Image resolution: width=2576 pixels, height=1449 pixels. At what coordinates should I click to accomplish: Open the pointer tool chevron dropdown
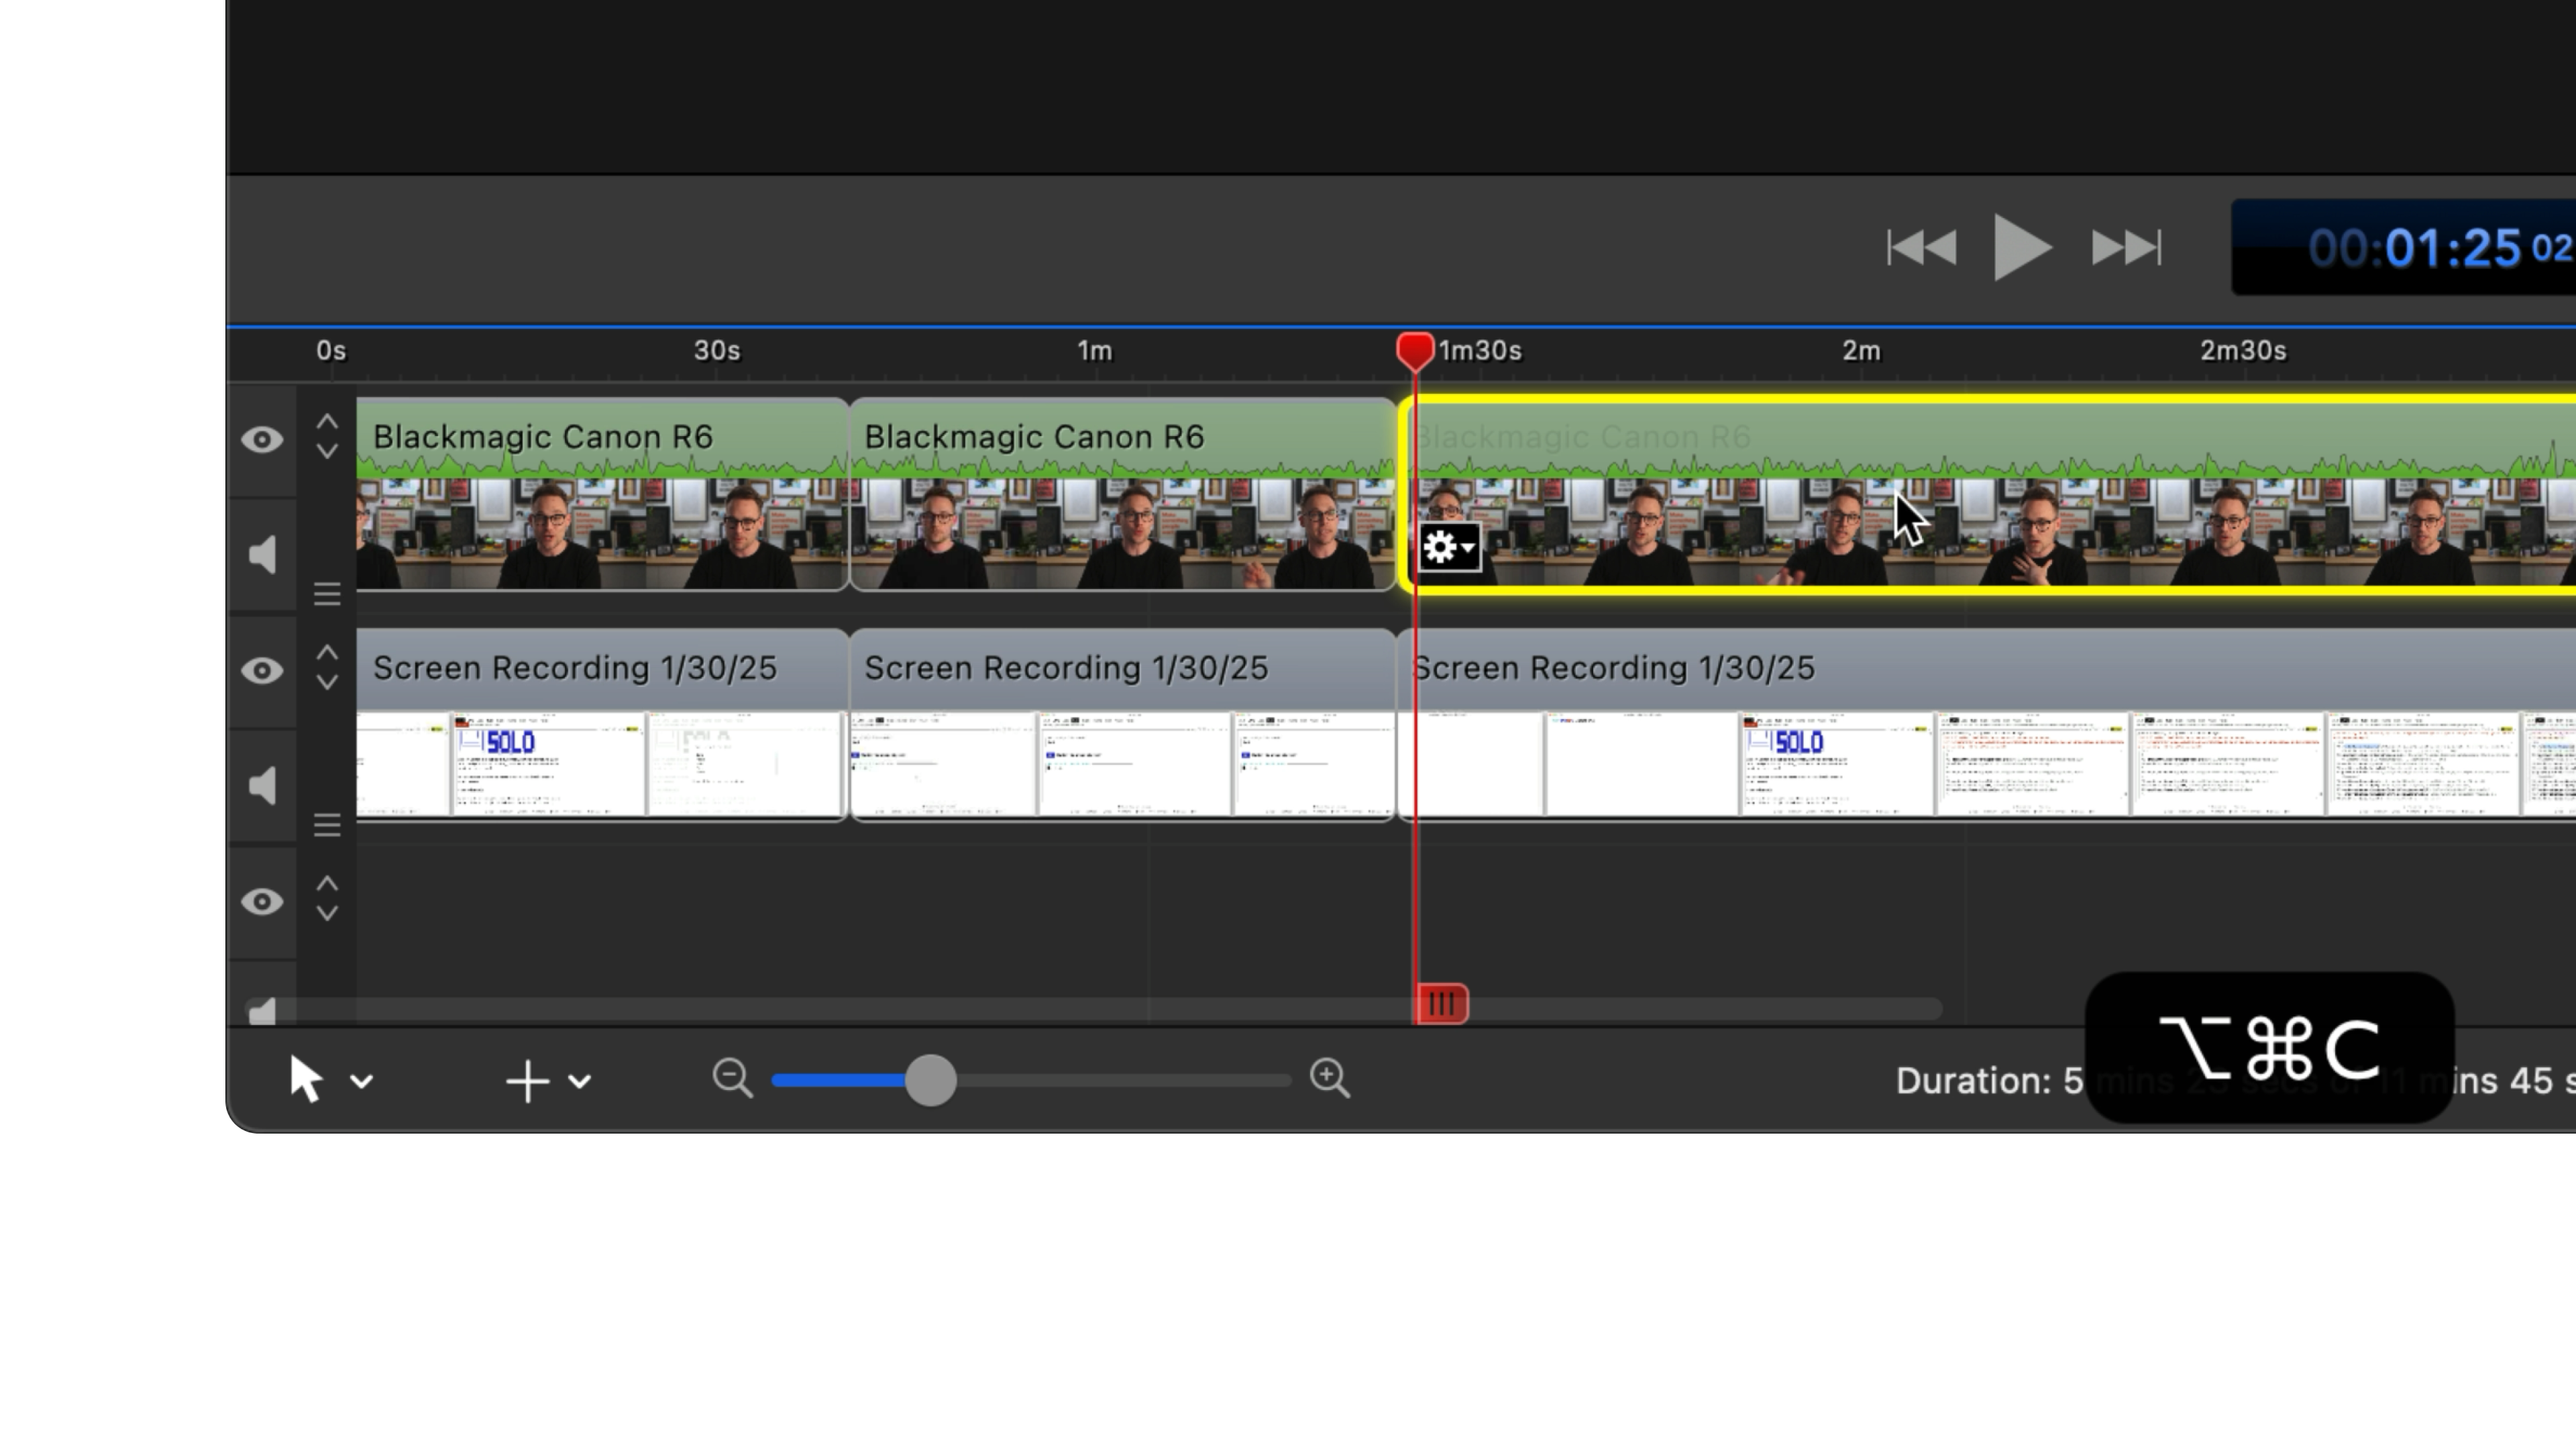click(x=362, y=1081)
